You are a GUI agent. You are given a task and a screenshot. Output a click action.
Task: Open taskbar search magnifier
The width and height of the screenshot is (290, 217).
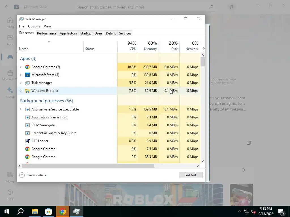(x=20, y=211)
